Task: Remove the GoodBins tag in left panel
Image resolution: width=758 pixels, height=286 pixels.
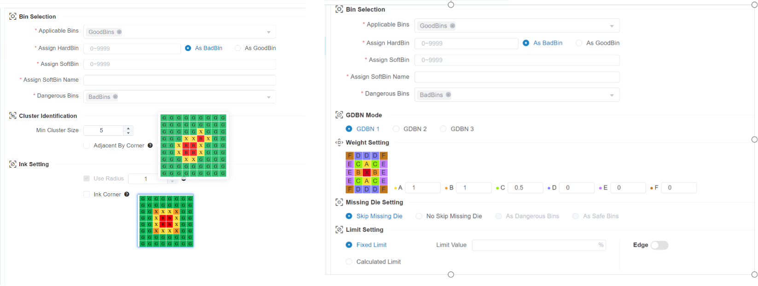Action: click(119, 32)
